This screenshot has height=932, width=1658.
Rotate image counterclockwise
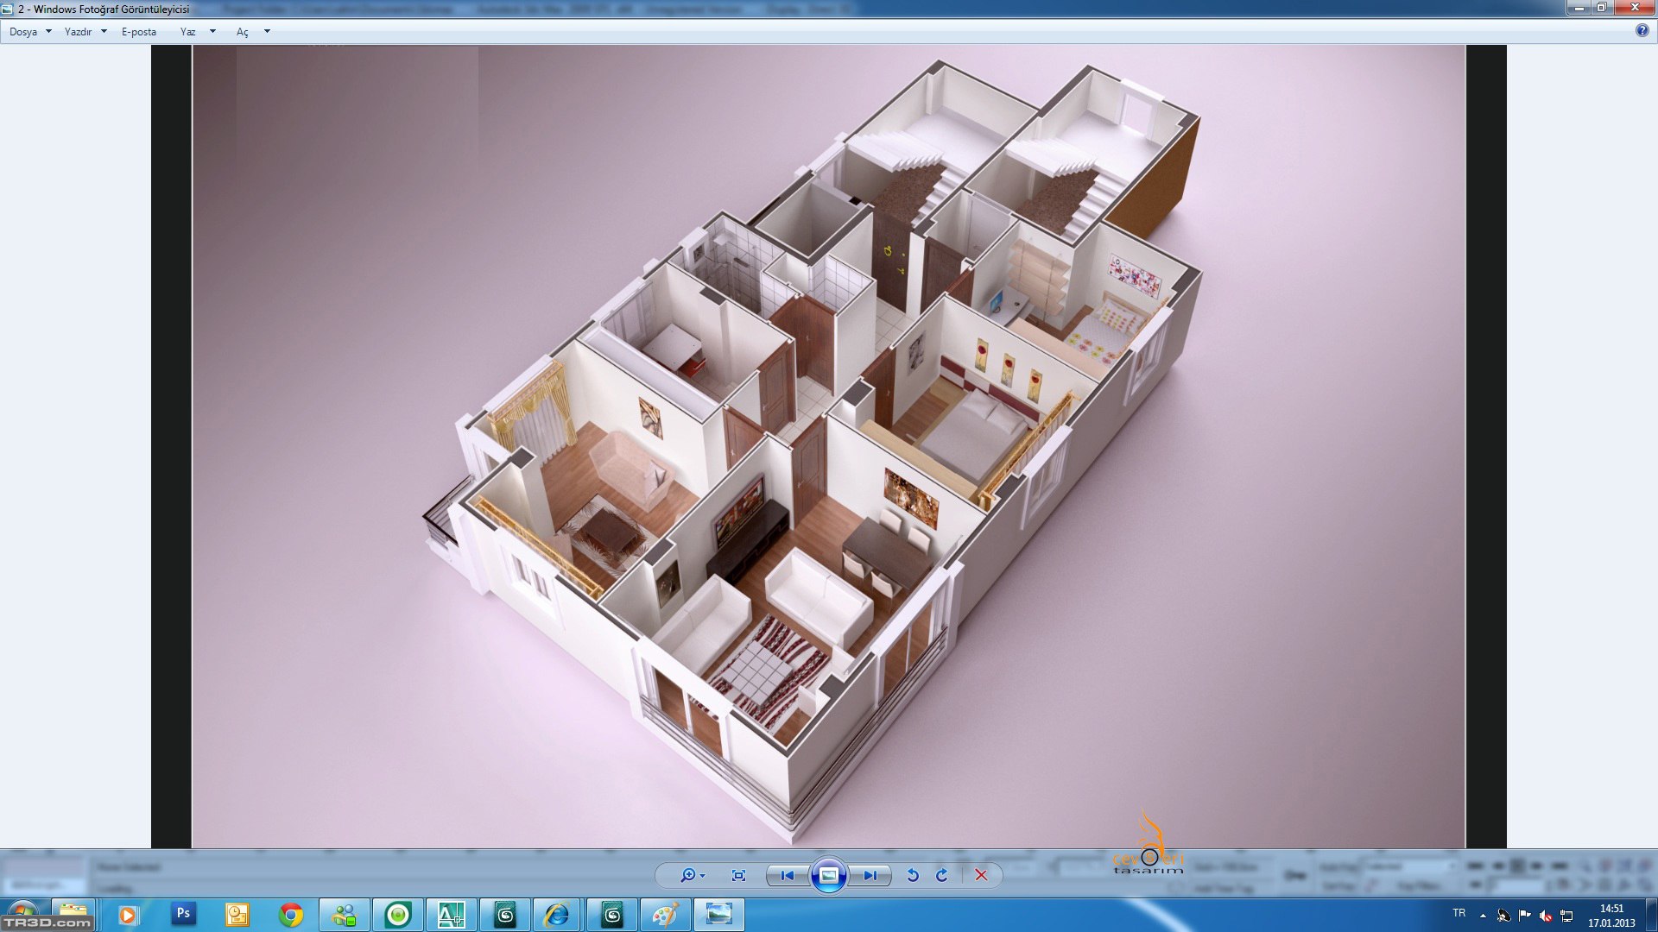(913, 875)
